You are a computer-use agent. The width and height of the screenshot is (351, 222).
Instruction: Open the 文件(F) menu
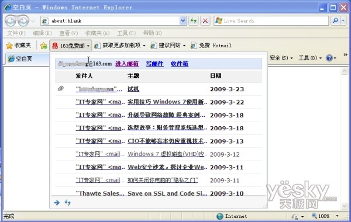click(x=16, y=33)
